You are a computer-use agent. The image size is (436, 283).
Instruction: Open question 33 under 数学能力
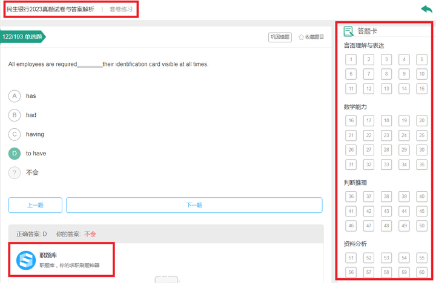click(386, 164)
